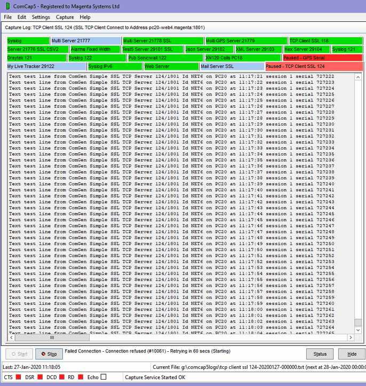Viewport: 366px width, 386px height.
Task: Click the red RD status indicator
Action: pos(81,377)
